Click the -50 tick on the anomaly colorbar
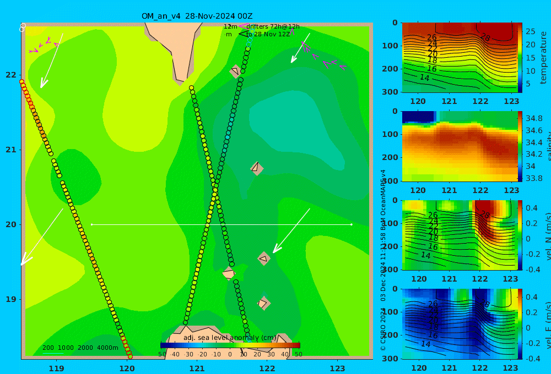 coord(162,354)
